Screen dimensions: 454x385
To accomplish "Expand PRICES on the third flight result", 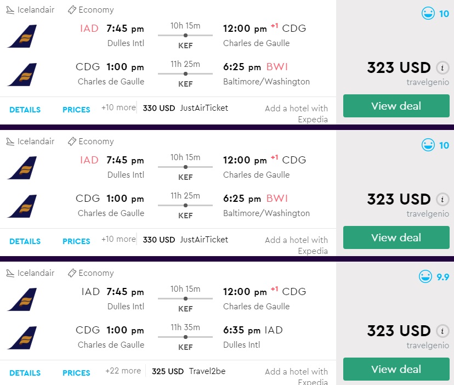I will (x=76, y=373).
